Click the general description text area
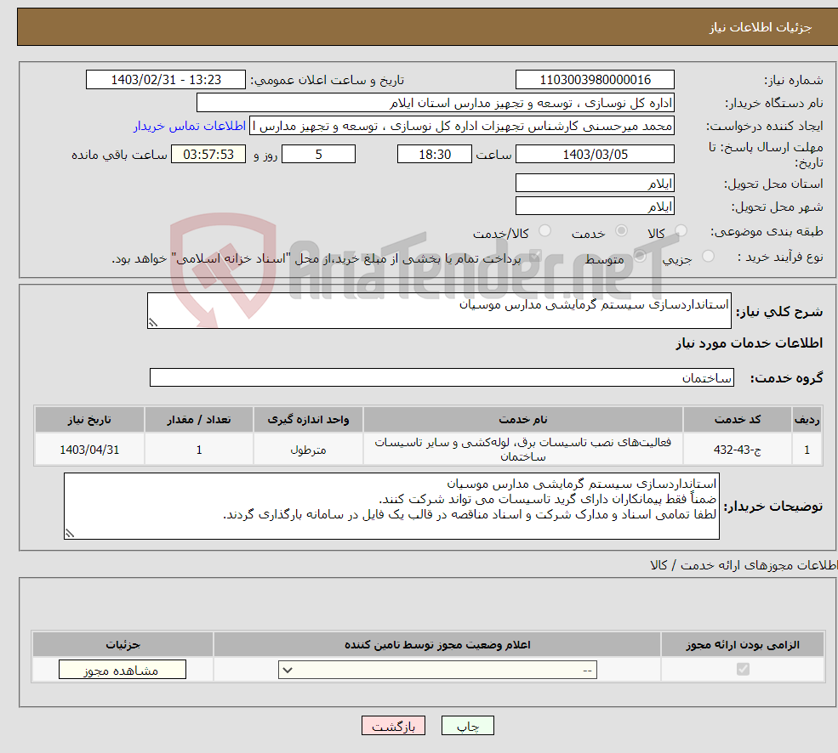 (x=439, y=310)
